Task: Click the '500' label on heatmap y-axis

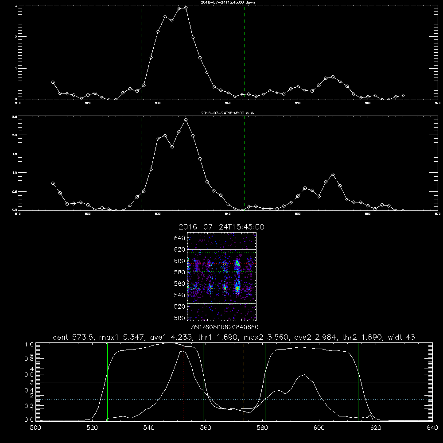Action: click(180, 318)
